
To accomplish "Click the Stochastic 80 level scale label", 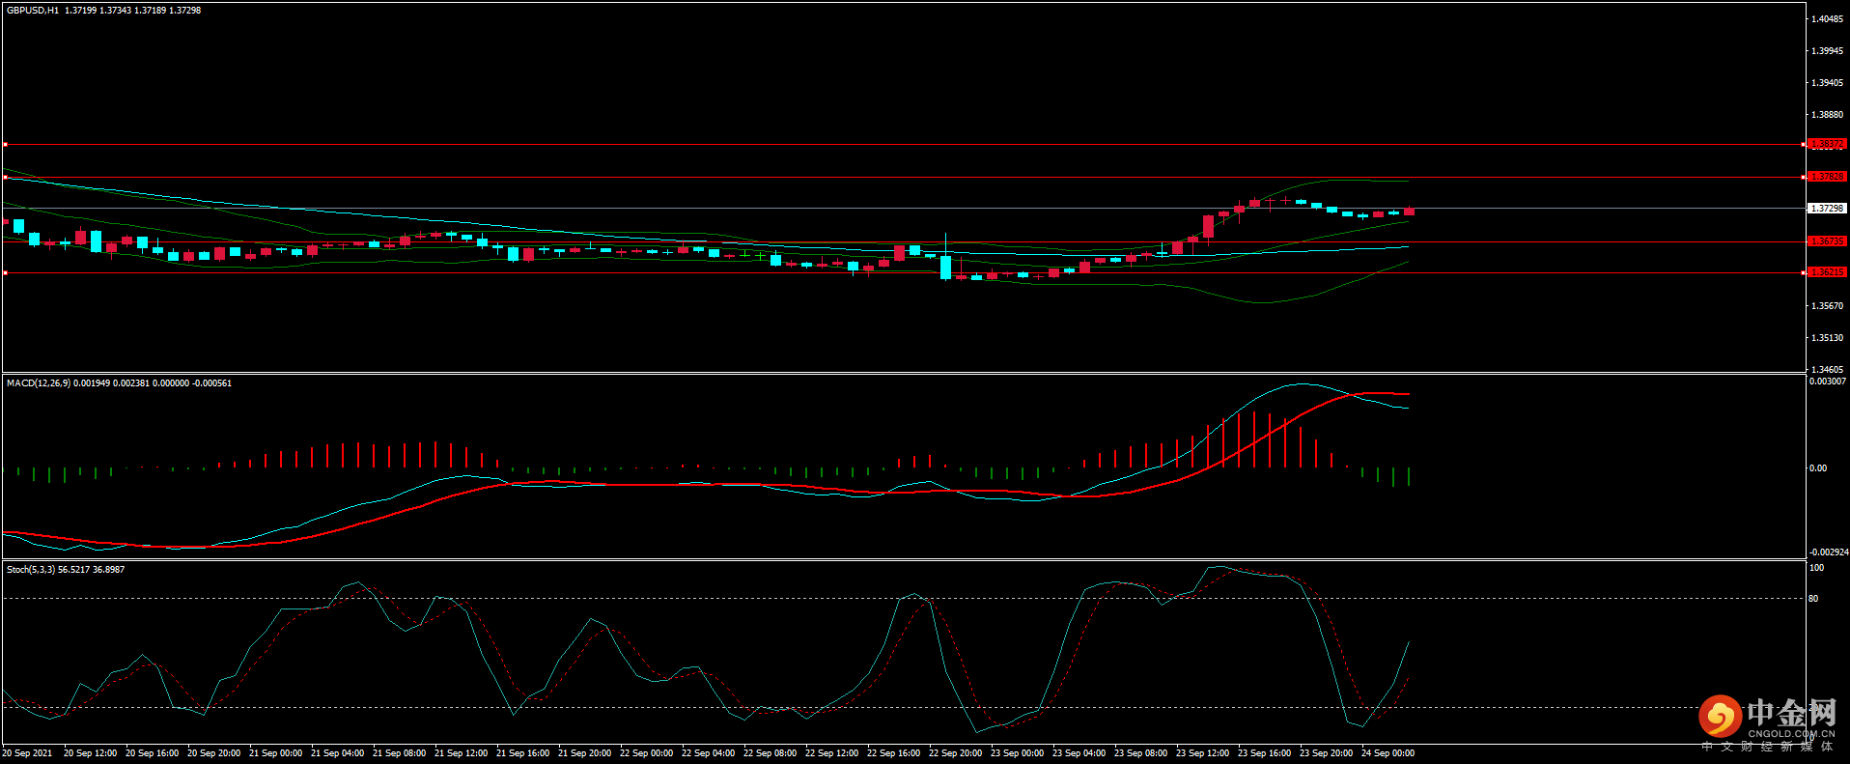I will 1813,599.
